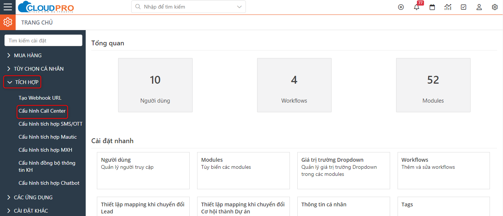Open the hamburger menu icon
This screenshot has width=503, height=216.
point(7,7)
